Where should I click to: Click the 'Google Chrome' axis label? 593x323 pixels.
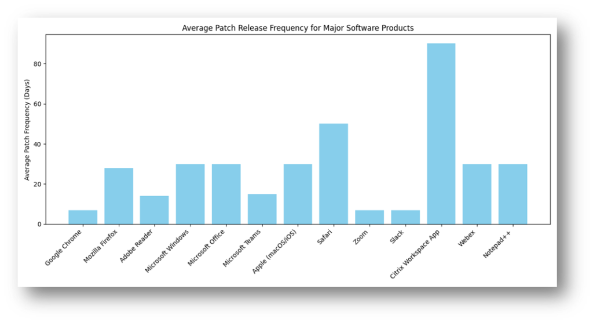click(63, 248)
